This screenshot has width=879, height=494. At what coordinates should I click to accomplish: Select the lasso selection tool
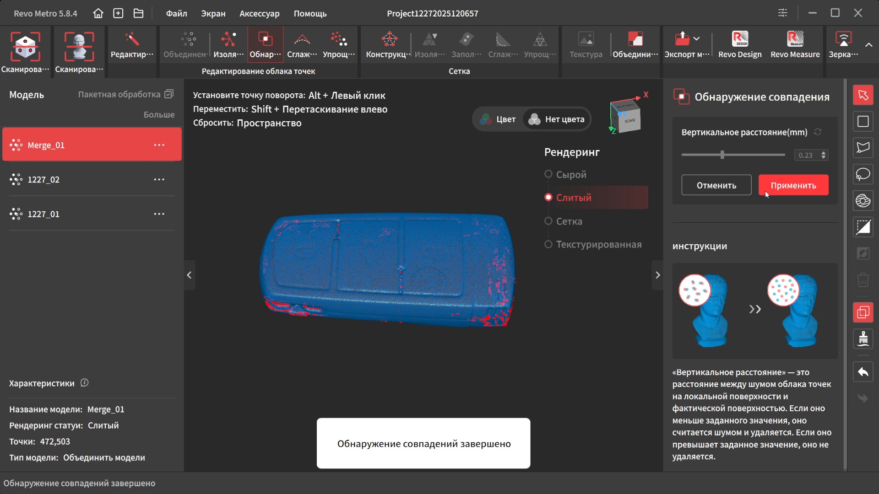tap(863, 174)
